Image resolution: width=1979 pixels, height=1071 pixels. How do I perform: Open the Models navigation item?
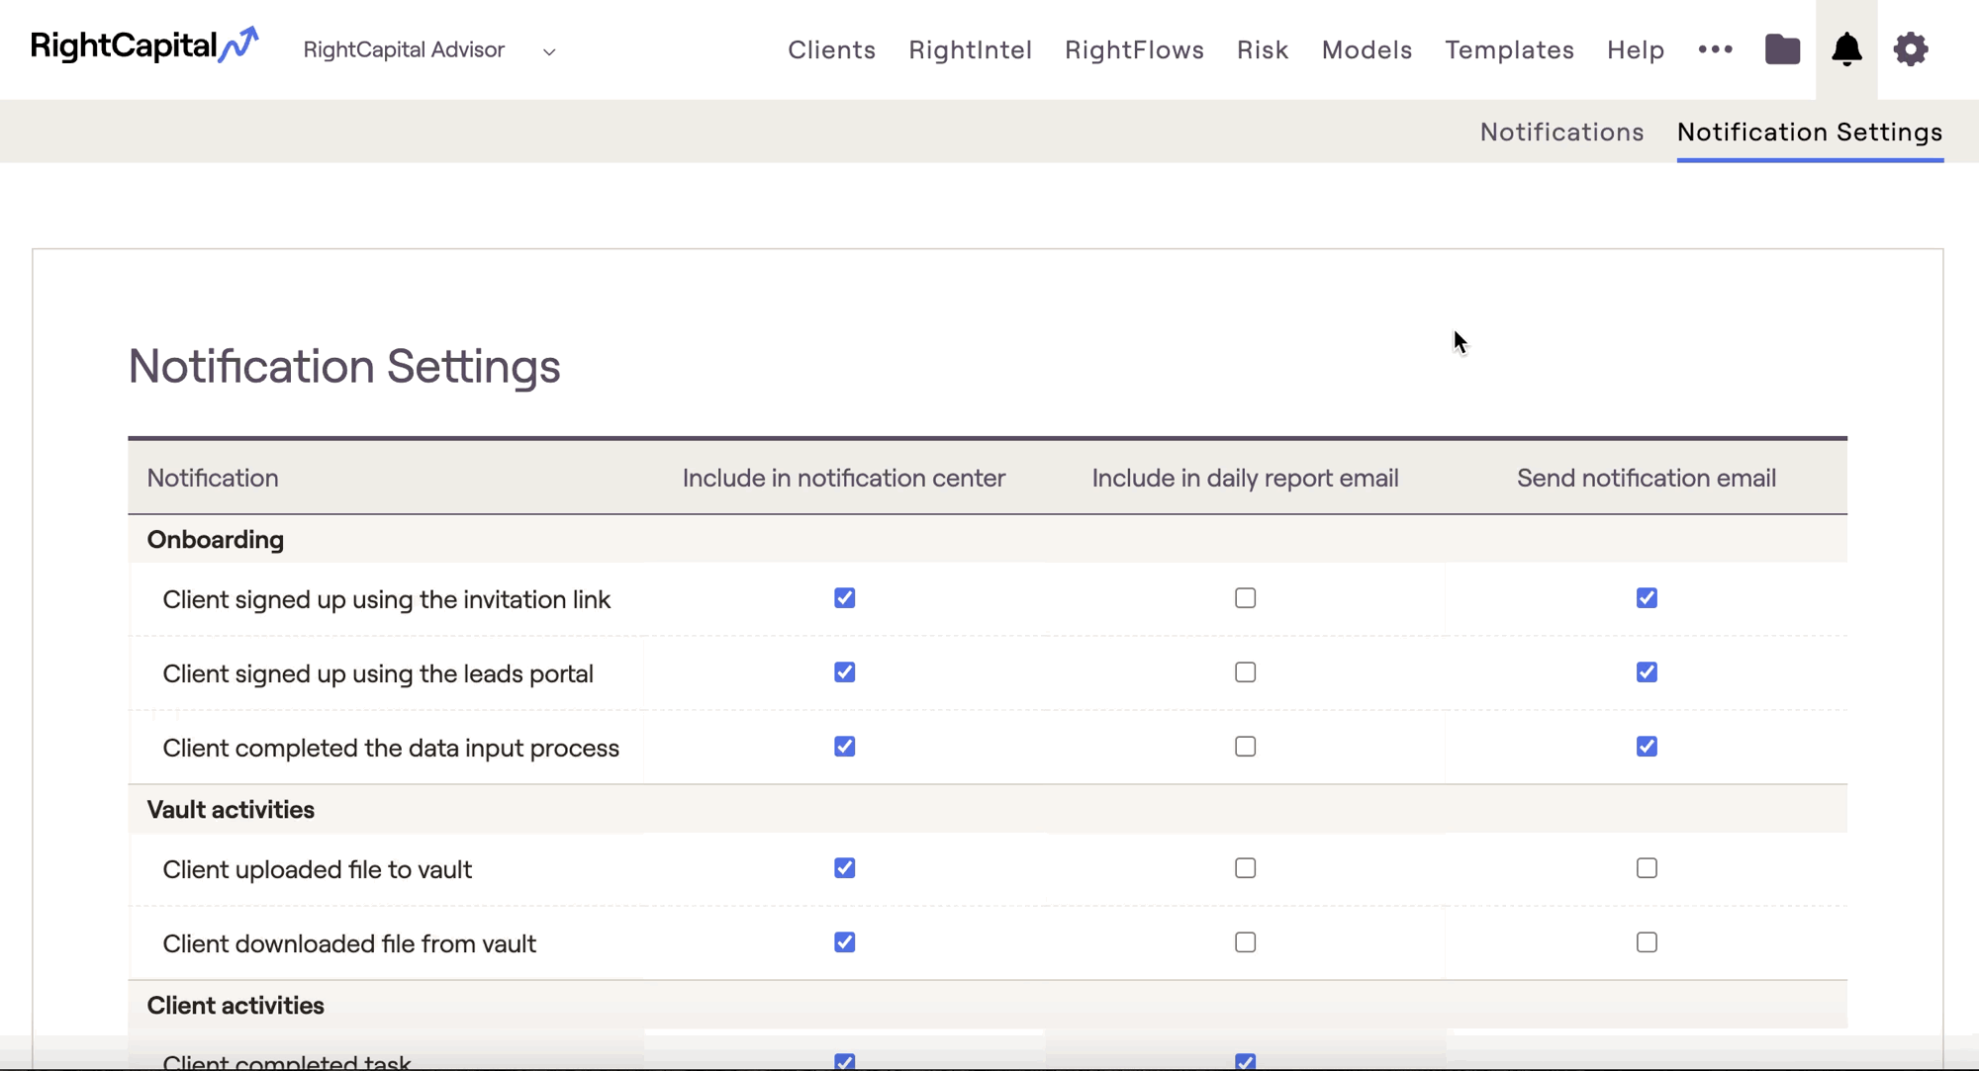[1366, 49]
